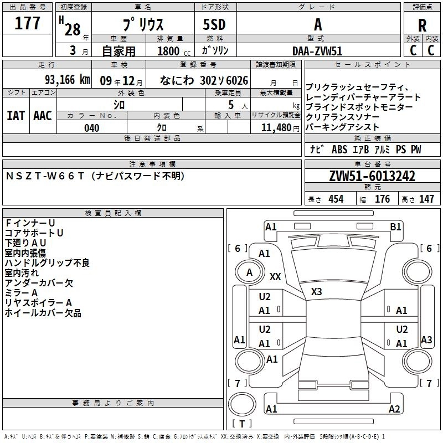Click the A2 mark on the diagram
Screen dimensions: 443x443
click(394, 409)
